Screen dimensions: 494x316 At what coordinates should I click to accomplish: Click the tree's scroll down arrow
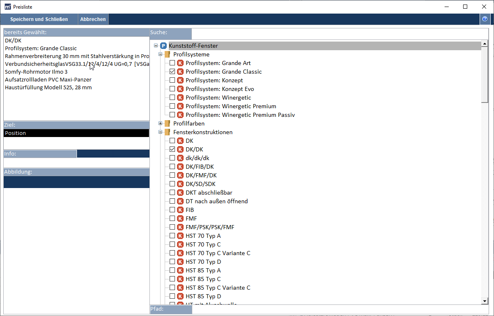(485, 301)
